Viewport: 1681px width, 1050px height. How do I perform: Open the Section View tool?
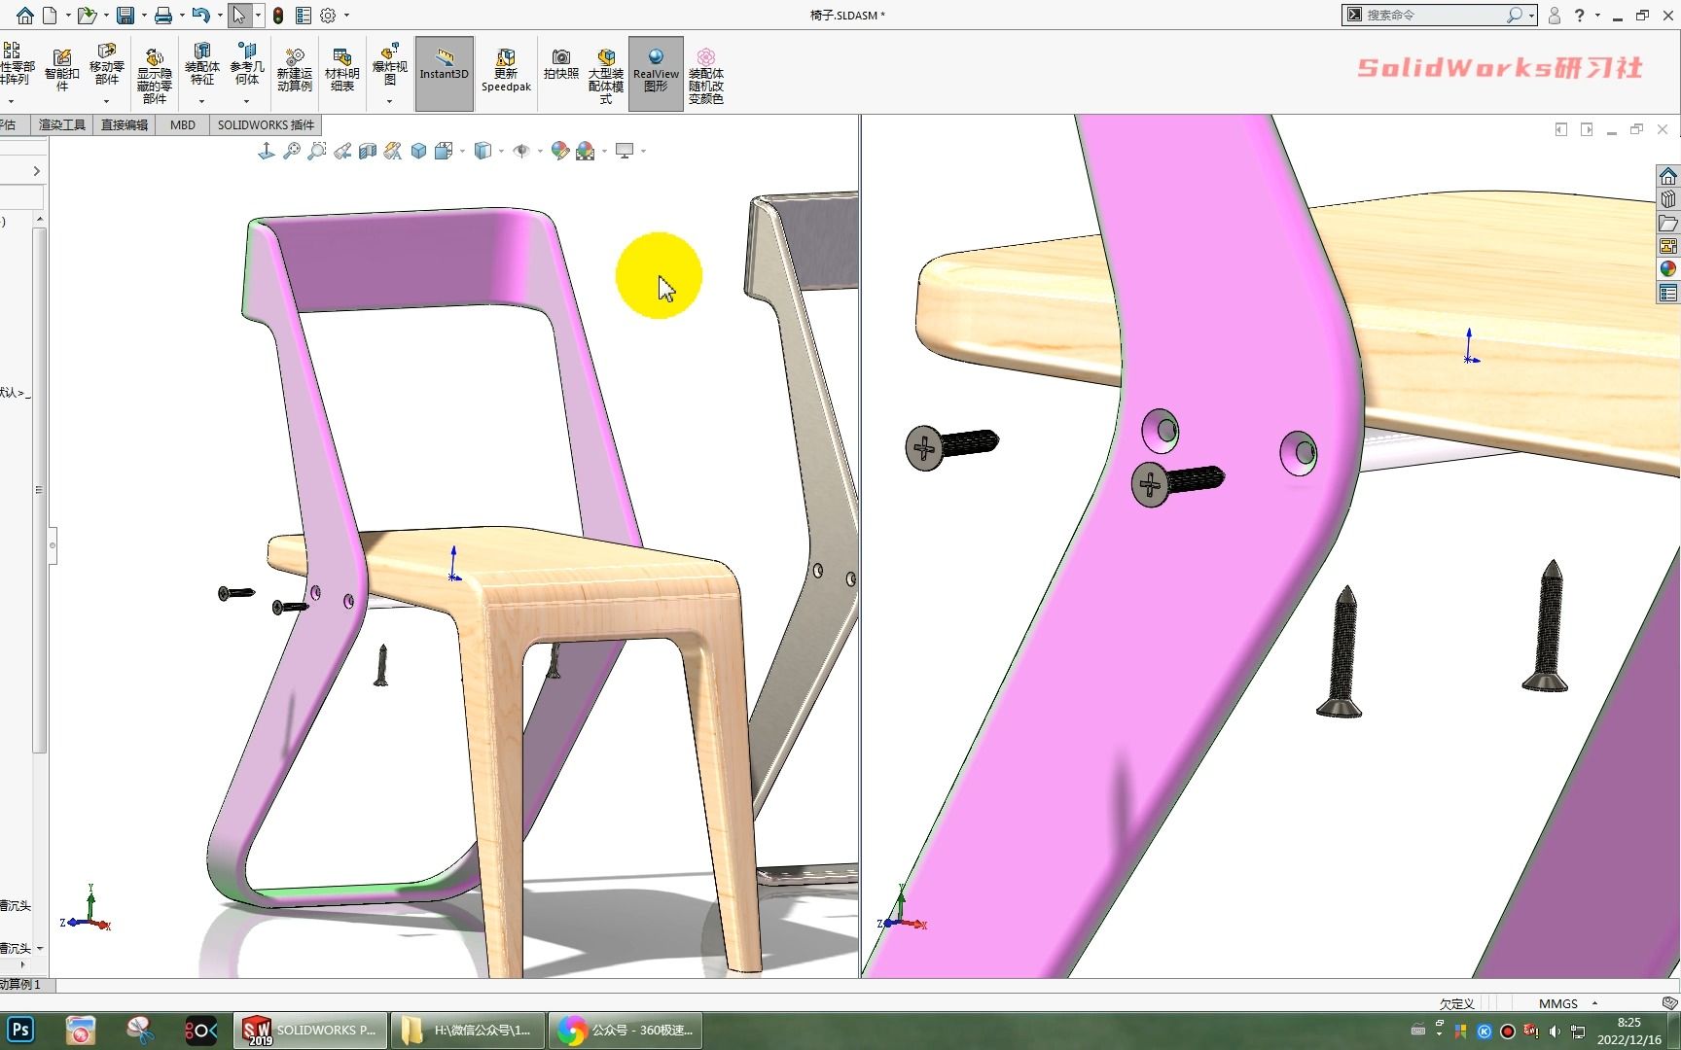point(368,151)
